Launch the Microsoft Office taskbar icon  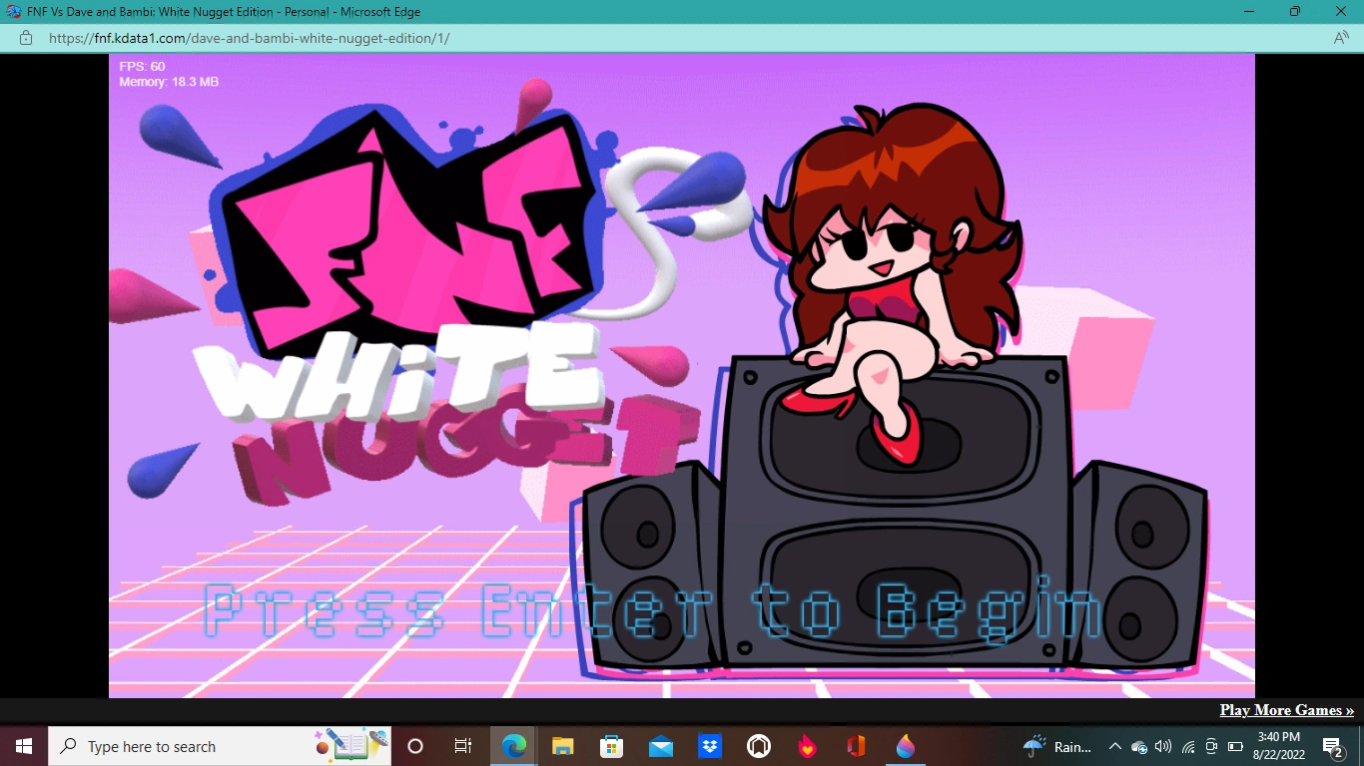pyautogui.click(x=856, y=746)
